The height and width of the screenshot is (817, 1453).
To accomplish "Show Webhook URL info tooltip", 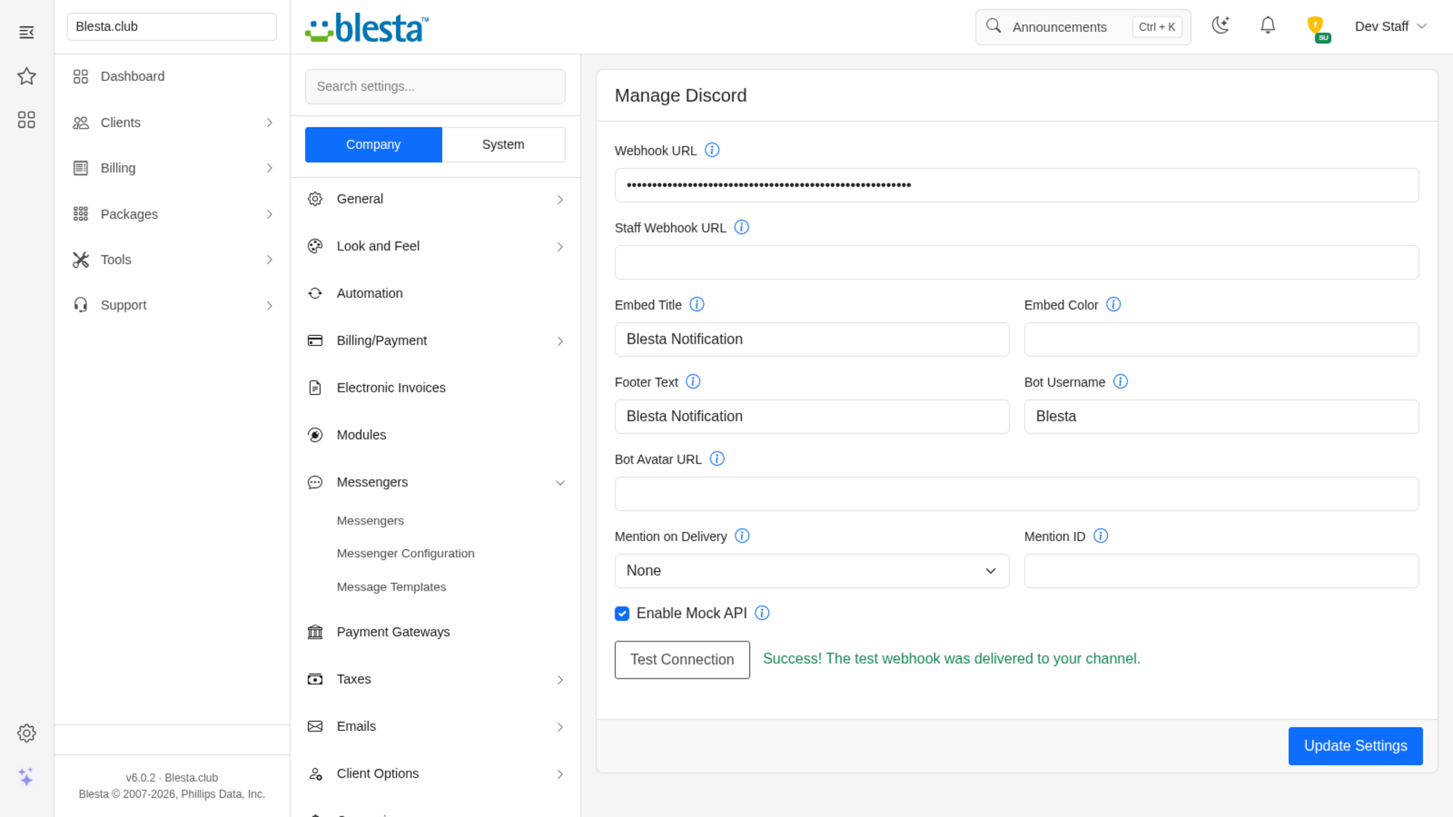I will 712,150.
